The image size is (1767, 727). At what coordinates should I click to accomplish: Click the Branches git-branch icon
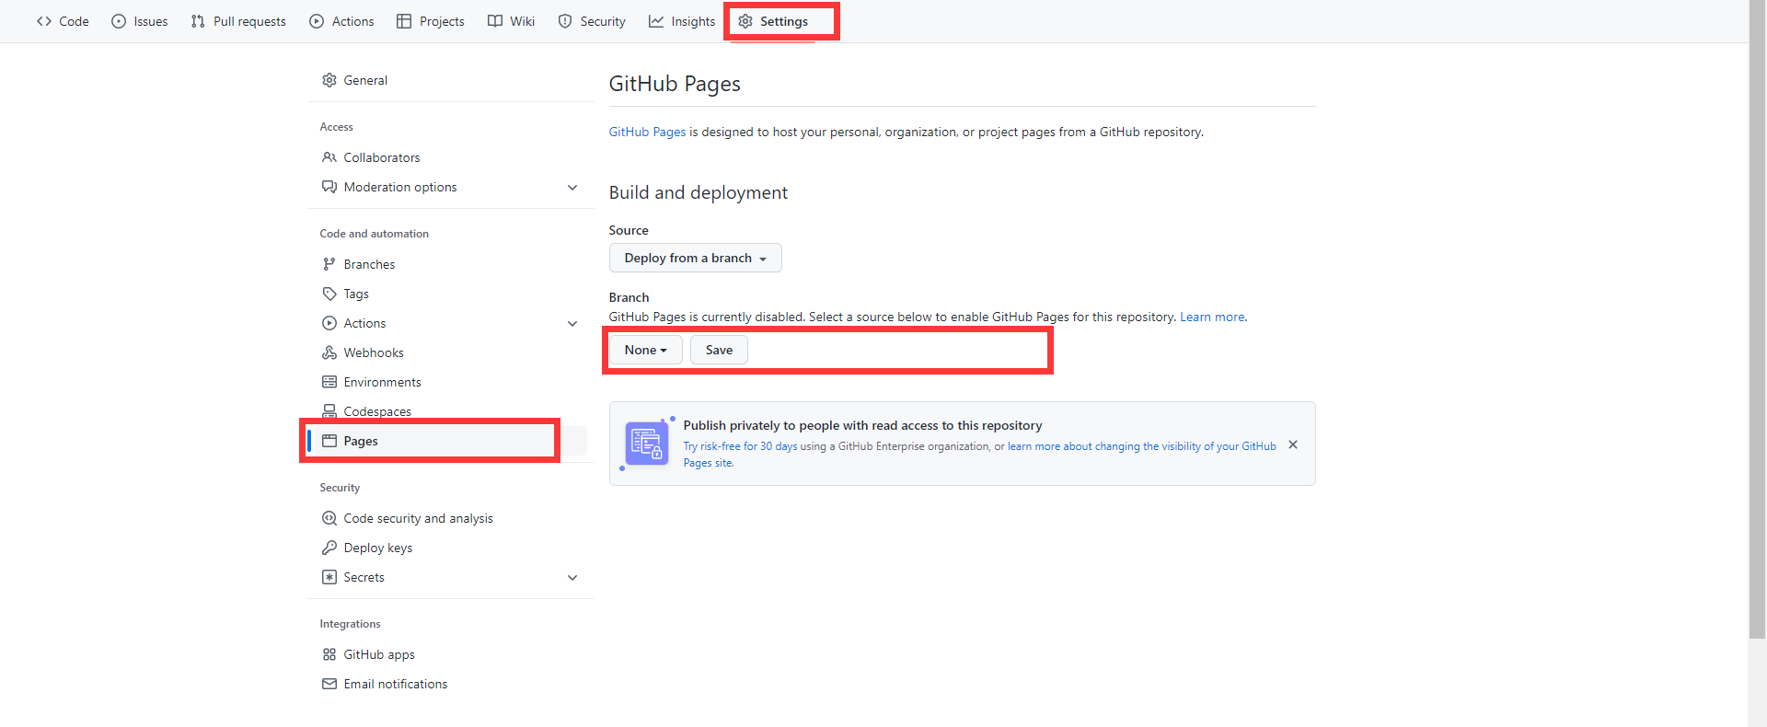coord(329,264)
